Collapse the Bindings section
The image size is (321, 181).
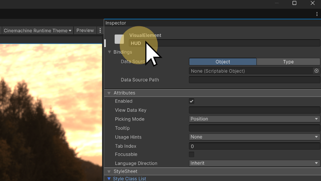(x=109, y=52)
